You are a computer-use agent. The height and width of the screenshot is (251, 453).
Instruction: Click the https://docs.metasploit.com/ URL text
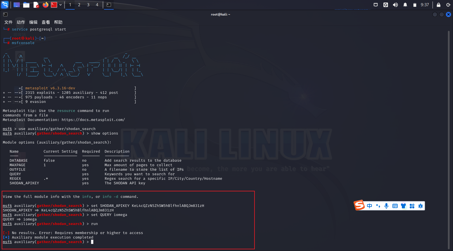[93, 120]
